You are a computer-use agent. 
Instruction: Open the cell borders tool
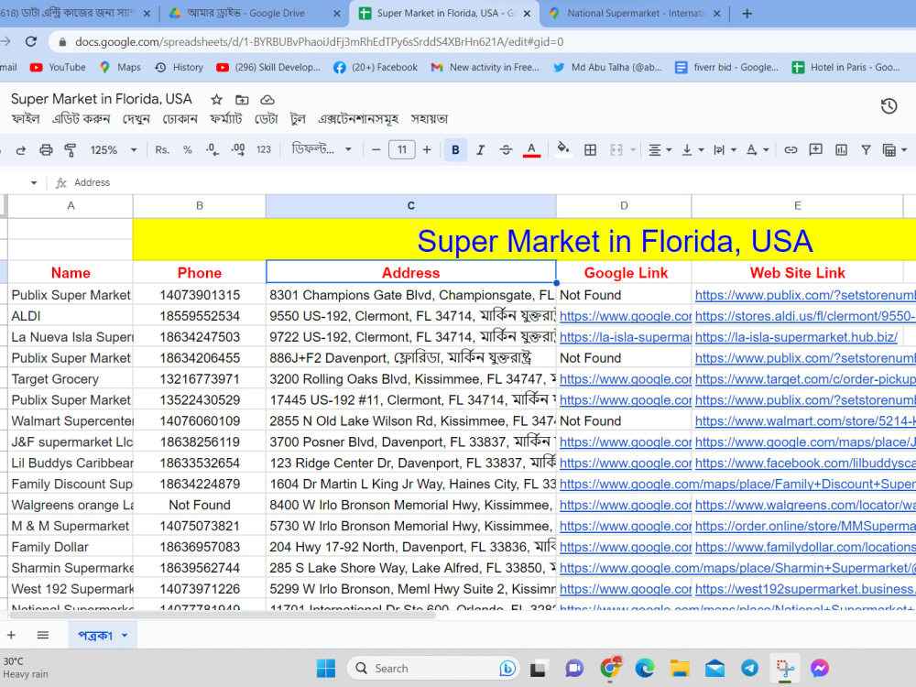point(590,150)
